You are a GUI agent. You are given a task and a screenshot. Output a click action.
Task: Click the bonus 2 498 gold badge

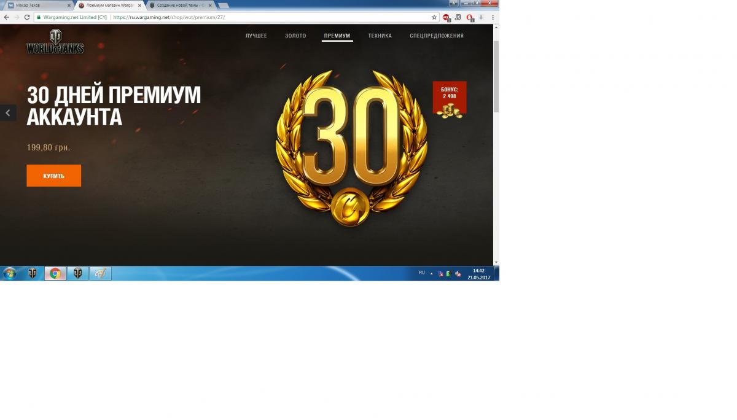pyautogui.click(x=450, y=99)
